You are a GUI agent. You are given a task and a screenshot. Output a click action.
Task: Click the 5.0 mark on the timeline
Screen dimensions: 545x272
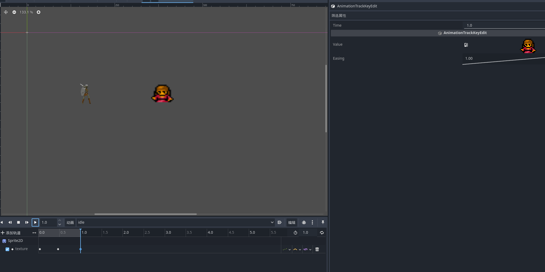coord(252,232)
